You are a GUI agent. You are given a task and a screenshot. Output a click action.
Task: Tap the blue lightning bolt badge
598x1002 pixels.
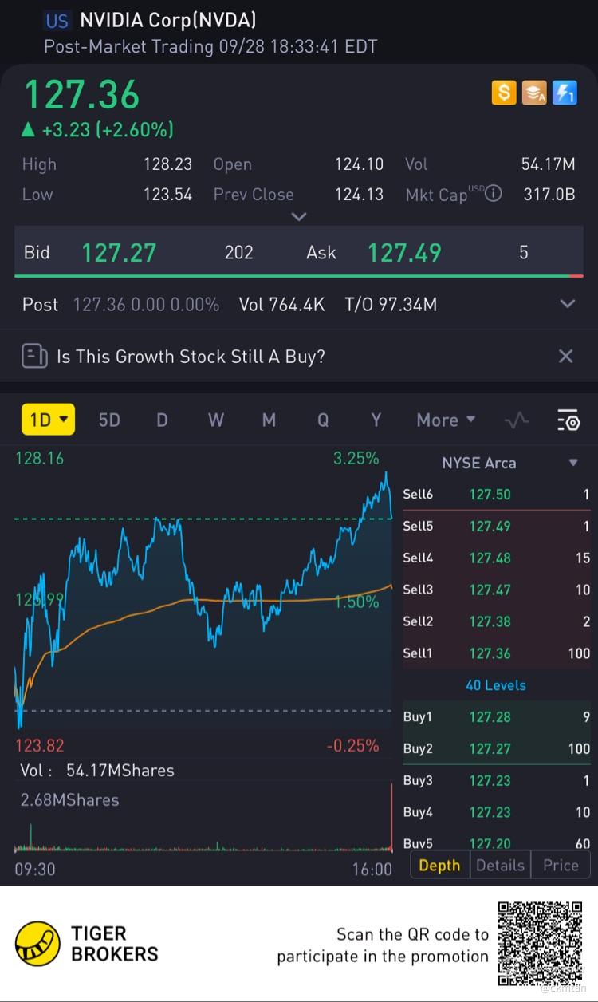[565, 93]
